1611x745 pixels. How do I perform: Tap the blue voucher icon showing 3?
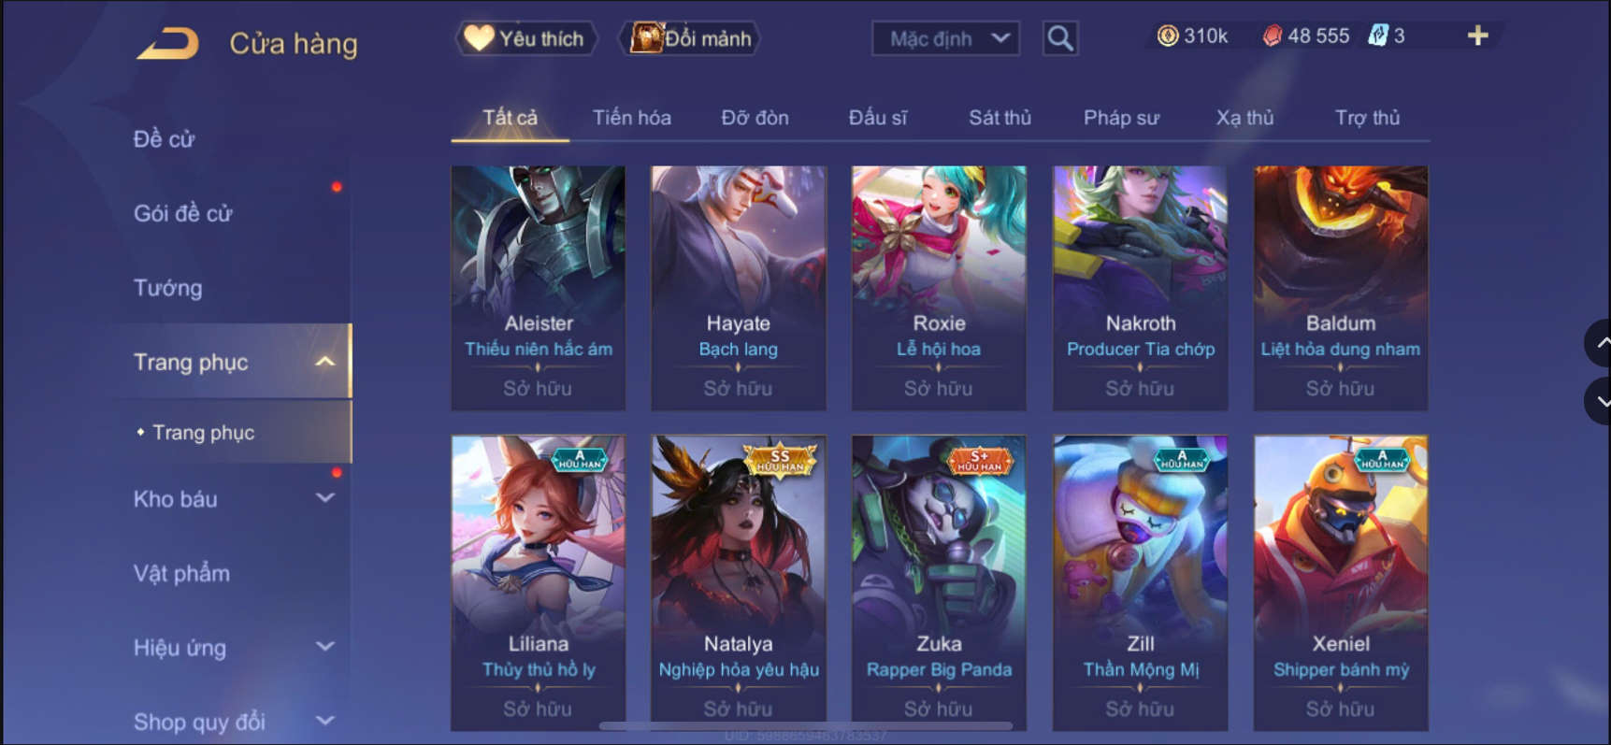tap(1378, 36)
